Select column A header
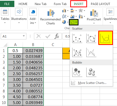Screen dimensions: 117x106 coord(15,45)
